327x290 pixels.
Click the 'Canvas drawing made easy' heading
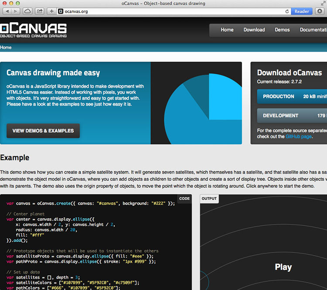coord(53,72)
